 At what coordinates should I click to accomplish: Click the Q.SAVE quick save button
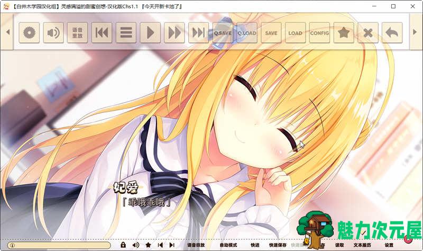click(223, 33)
